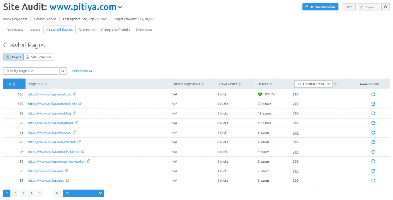Re-audit the /contact page refresh icon
Image resolution: width=393 pixels, height=200 pixels.
(x=373, y=142)
